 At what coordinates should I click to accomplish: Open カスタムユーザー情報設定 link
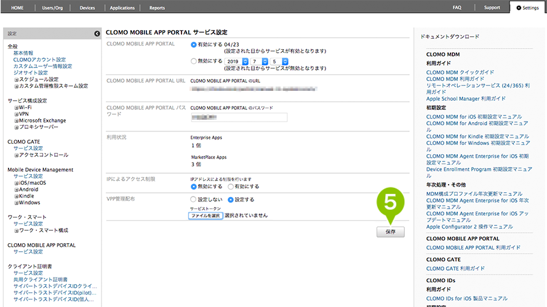pyautogui.click(x=42, y=66)
